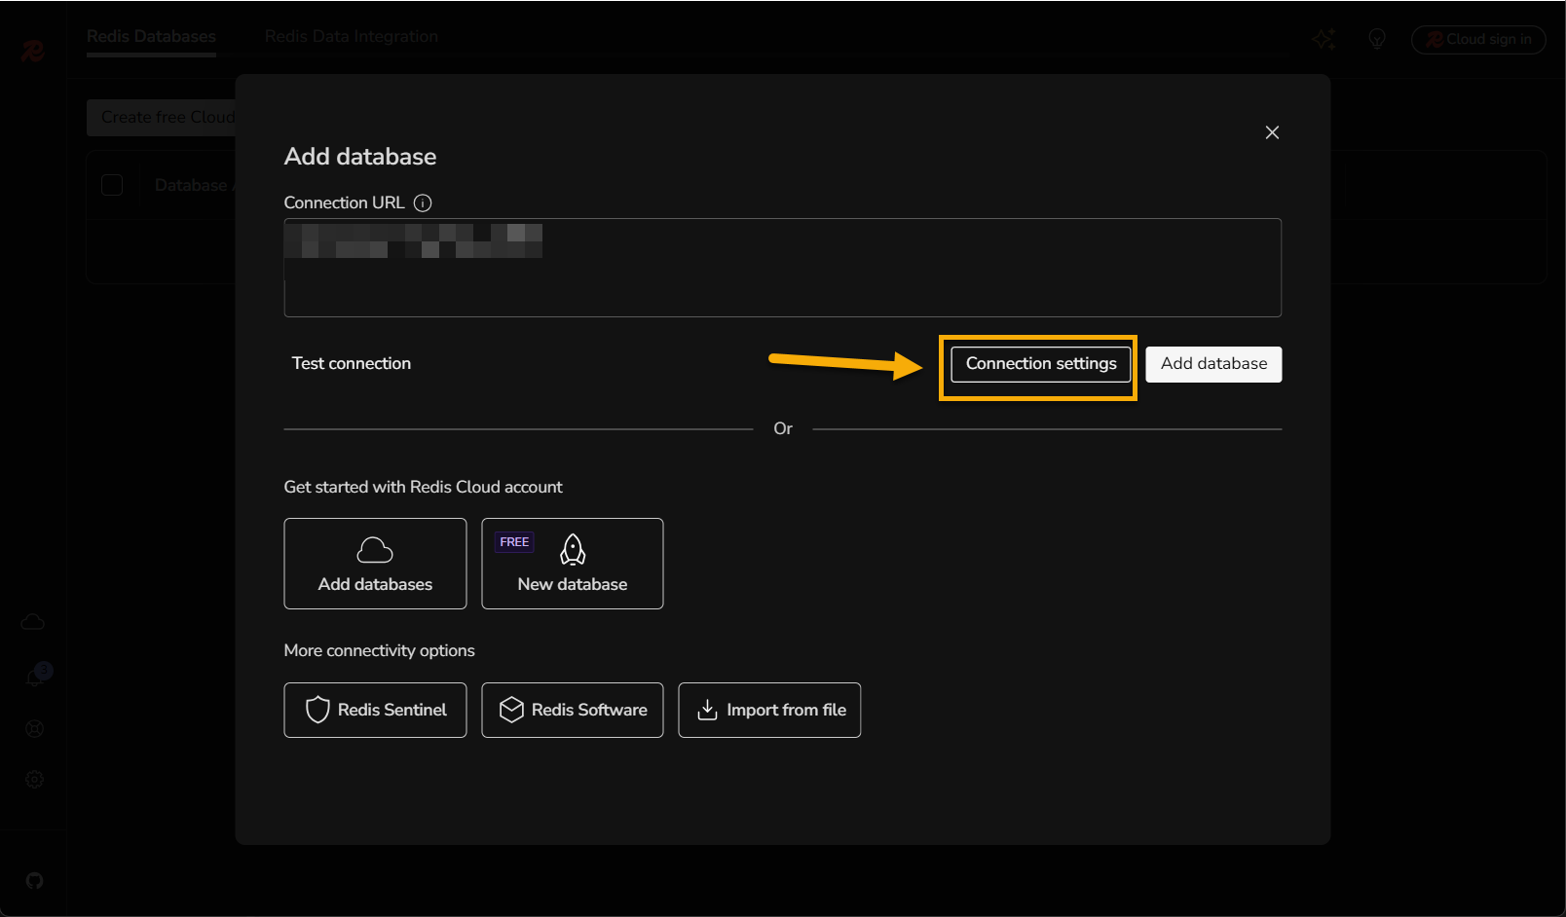Open the settings gear in the sidebar

(34, 780)
